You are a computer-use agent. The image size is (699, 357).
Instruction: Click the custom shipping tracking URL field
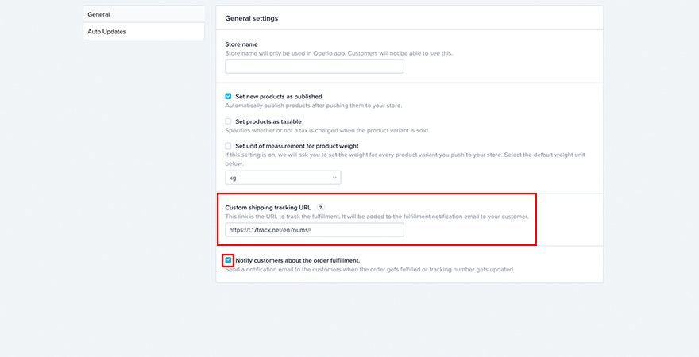click(315, 230)
